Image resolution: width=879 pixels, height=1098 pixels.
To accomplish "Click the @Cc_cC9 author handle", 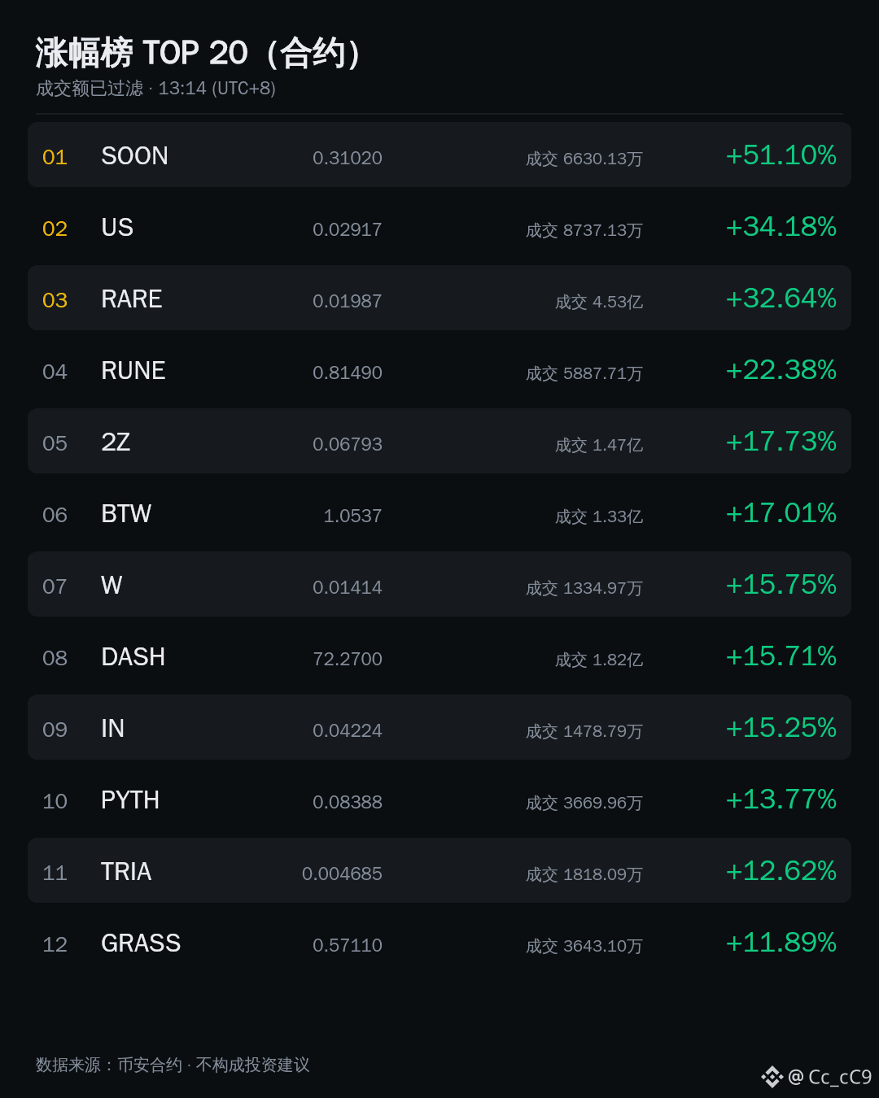I will [x=830, y=1077].
